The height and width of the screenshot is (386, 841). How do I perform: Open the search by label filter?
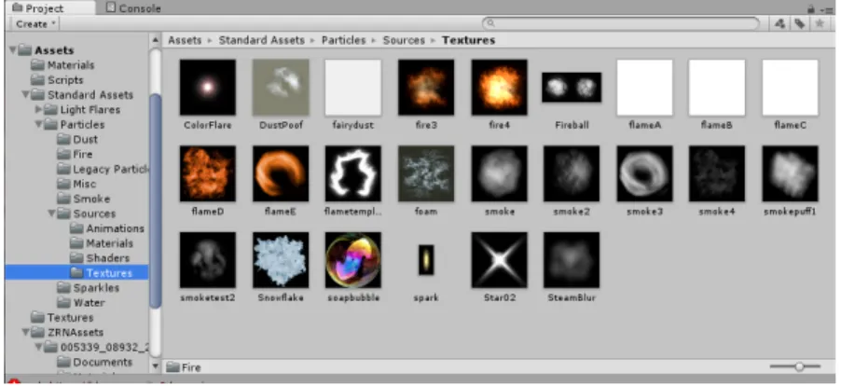[800, 23]
